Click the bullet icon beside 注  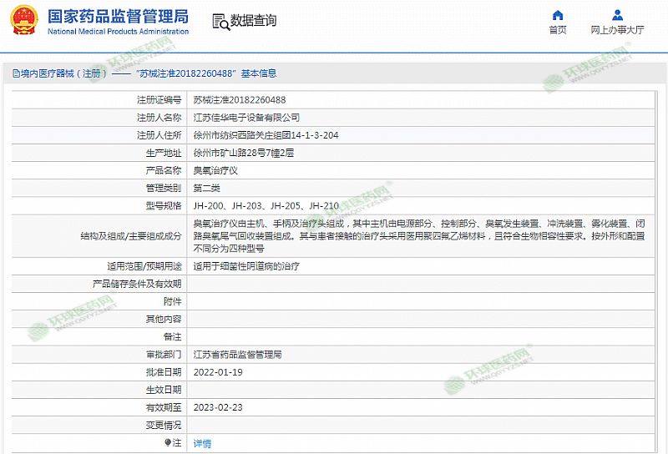(x=168, y=443)
